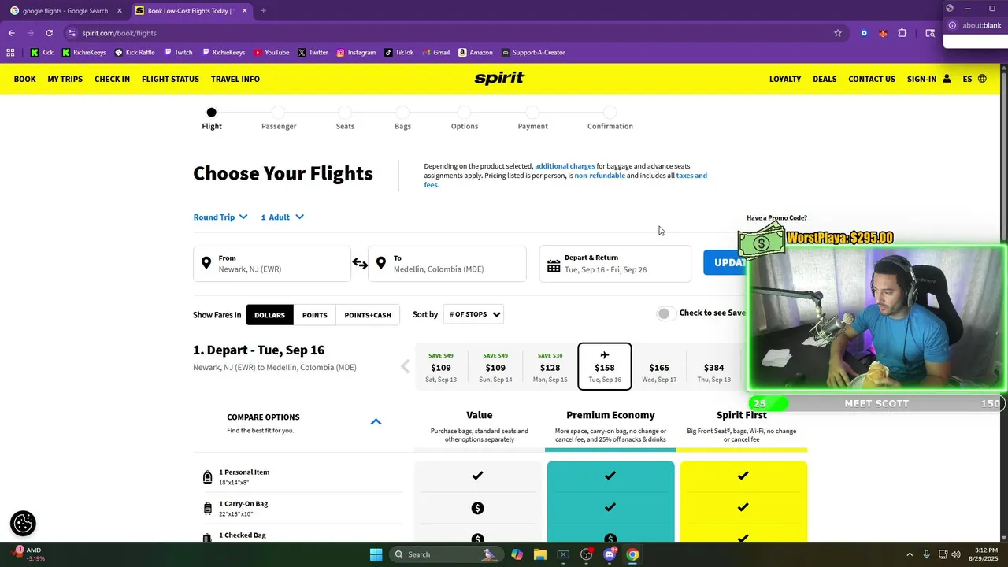This screenshot has width=1008, height=567.
Task: Show hidden system tray icons
Action: [x=910, y=554]
